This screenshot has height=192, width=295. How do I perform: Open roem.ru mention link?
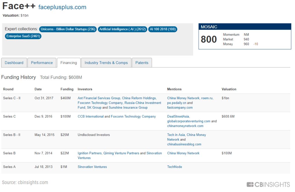(207, 98)
